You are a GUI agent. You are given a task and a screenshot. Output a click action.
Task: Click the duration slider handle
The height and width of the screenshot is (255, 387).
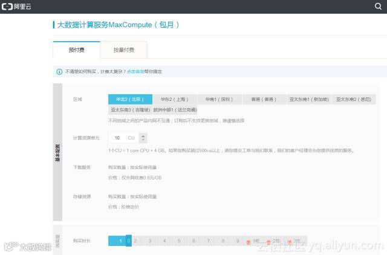point(129,240)
